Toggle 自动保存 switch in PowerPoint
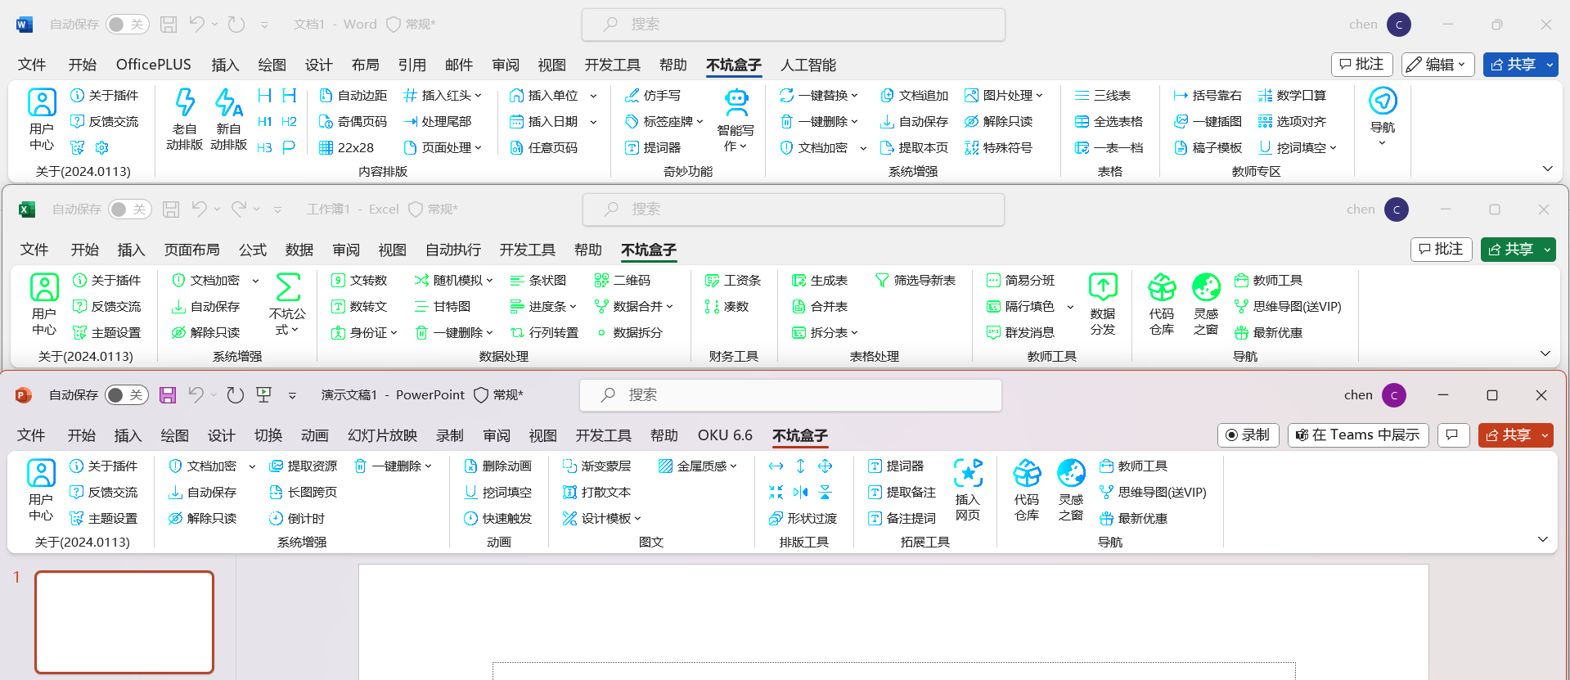Image resolution: width=1570 pixels, height=680 pixels. click(127, 395)
